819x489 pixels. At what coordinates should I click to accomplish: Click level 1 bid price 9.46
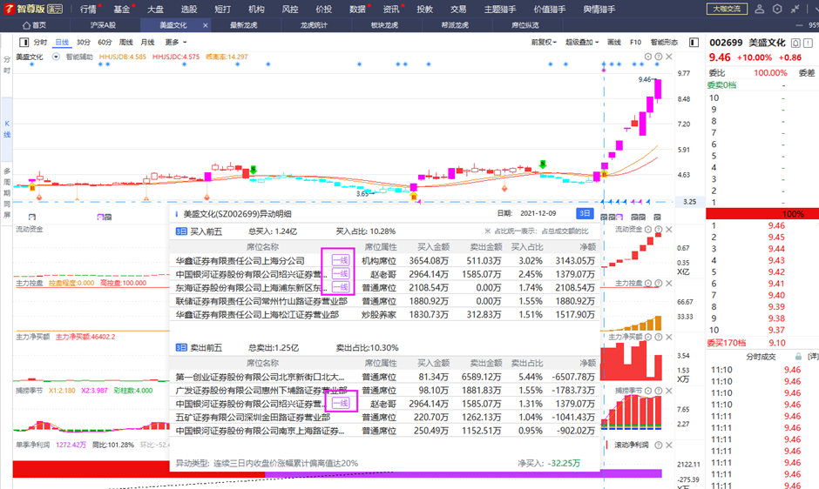pyautogui.click(x=776, y=225)
